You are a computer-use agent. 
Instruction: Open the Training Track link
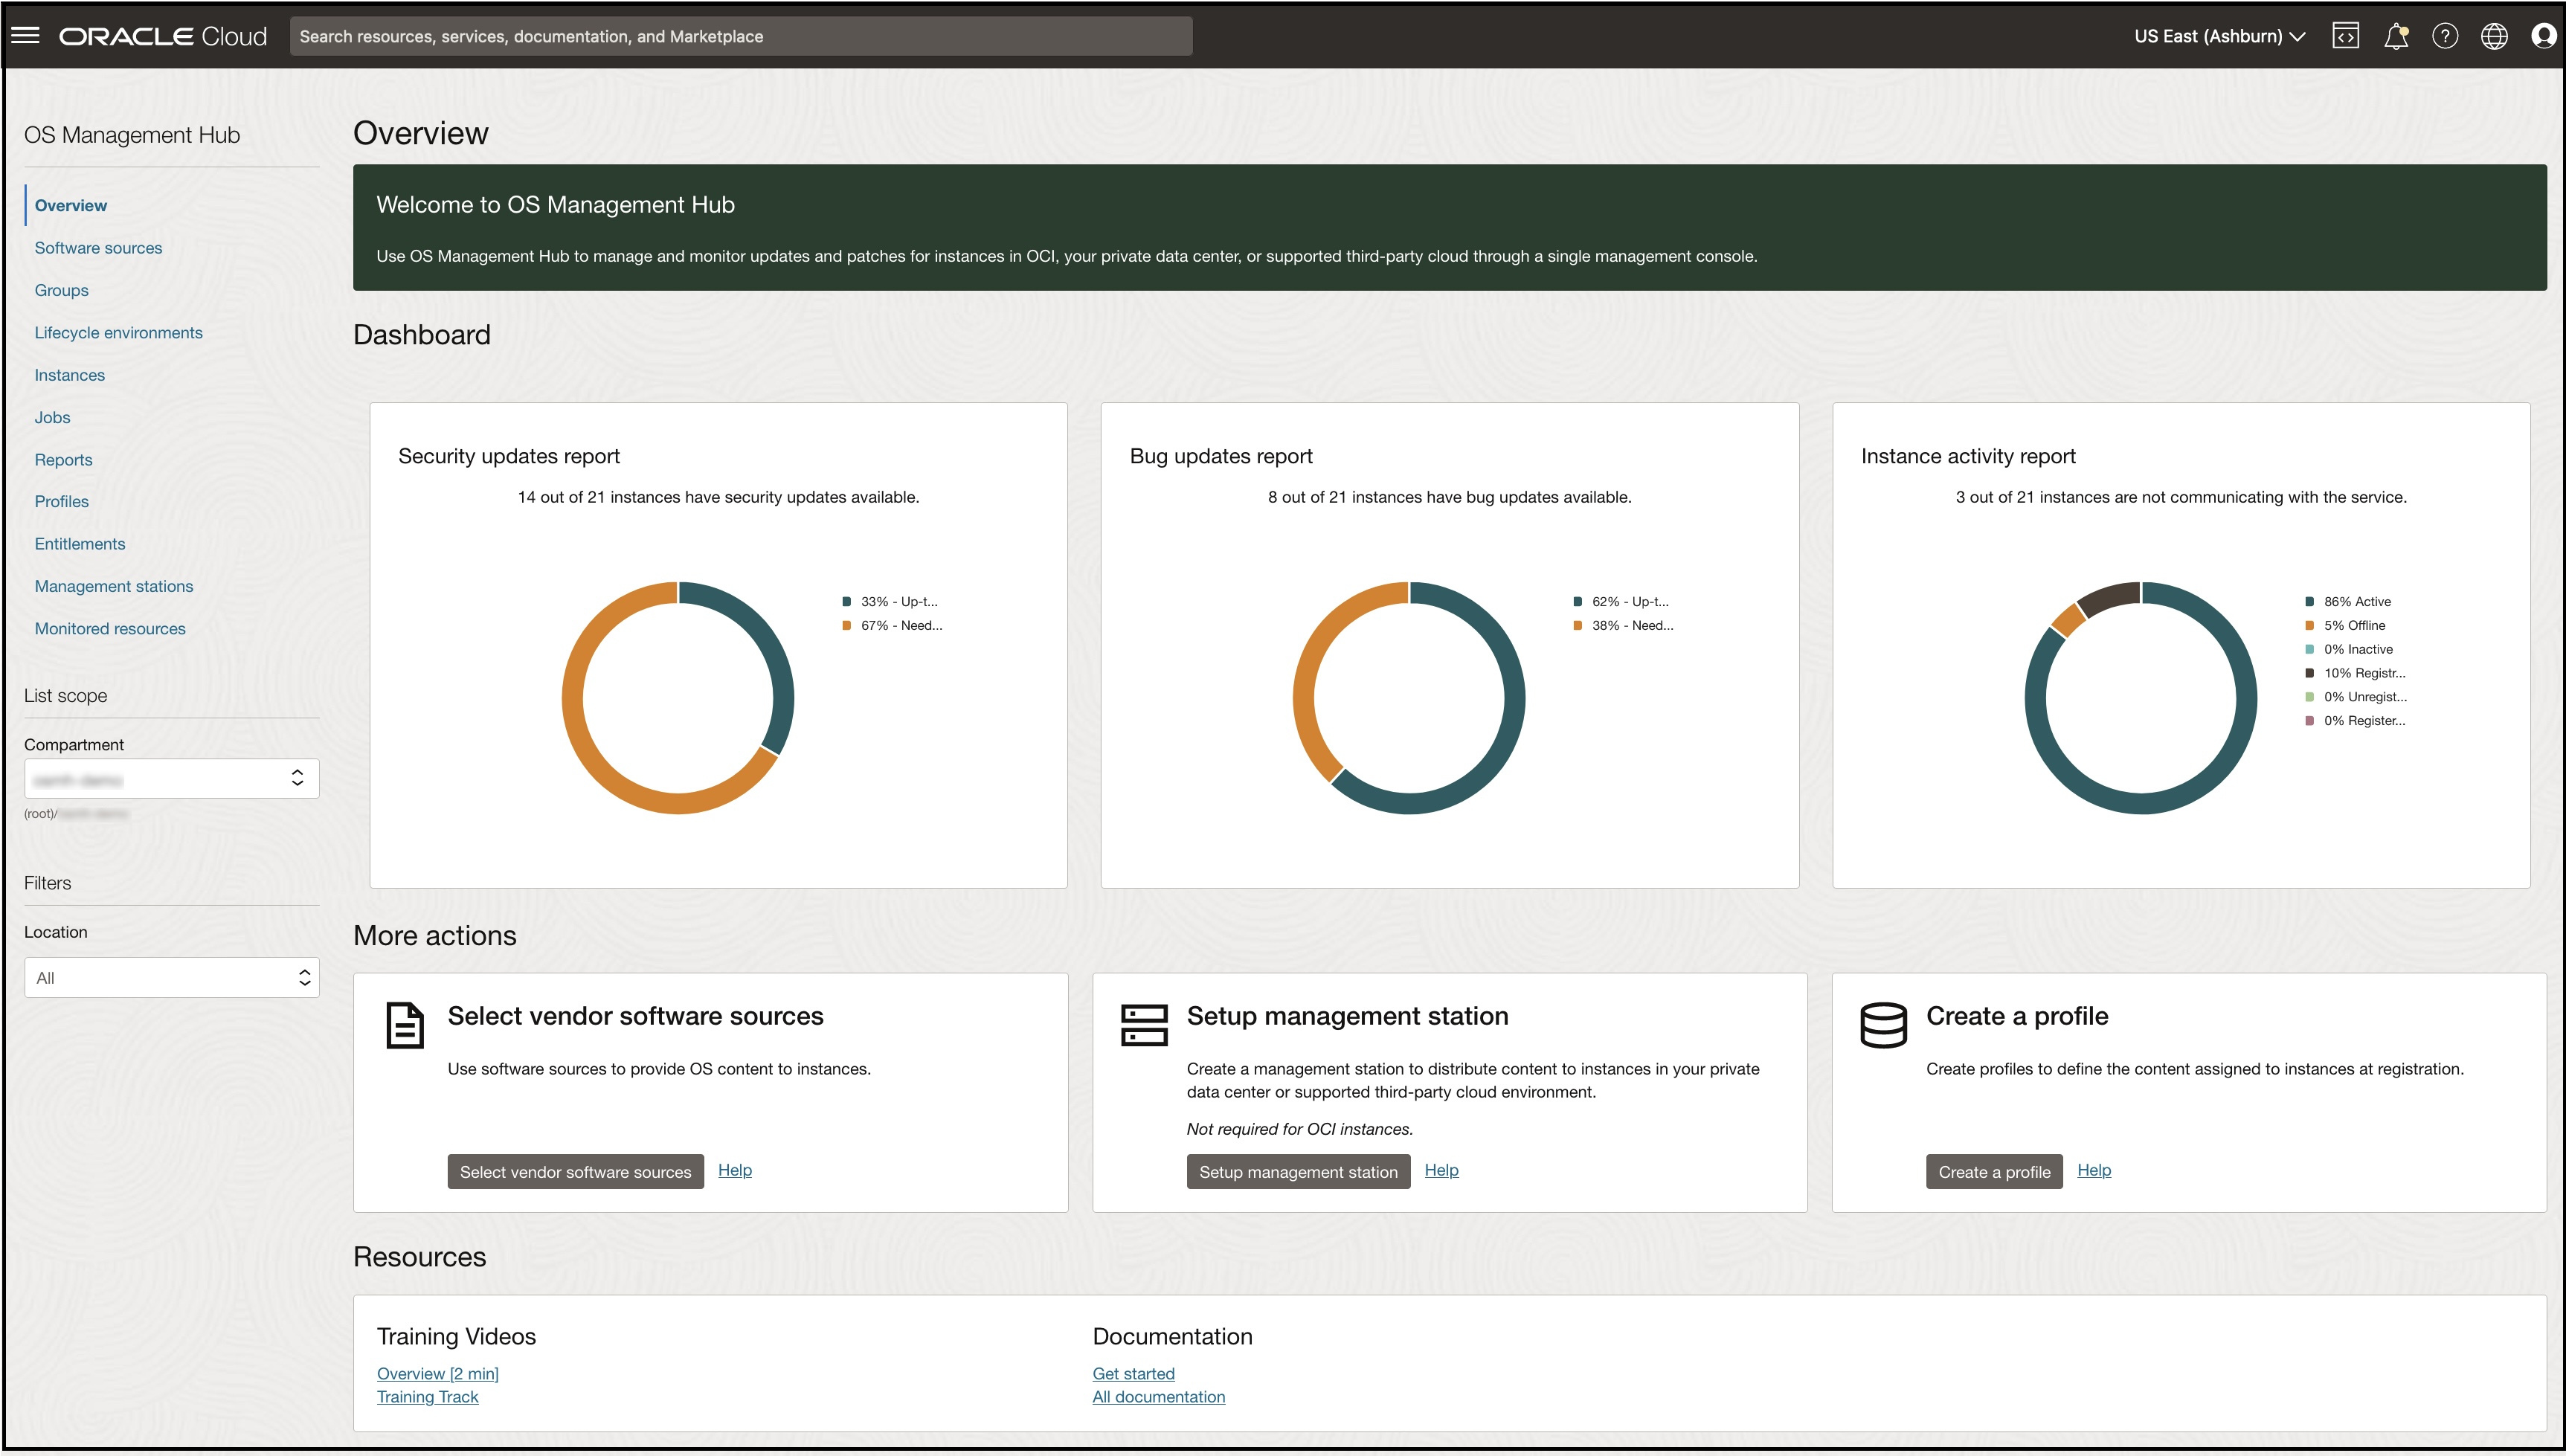click(x=427, y=1396)
